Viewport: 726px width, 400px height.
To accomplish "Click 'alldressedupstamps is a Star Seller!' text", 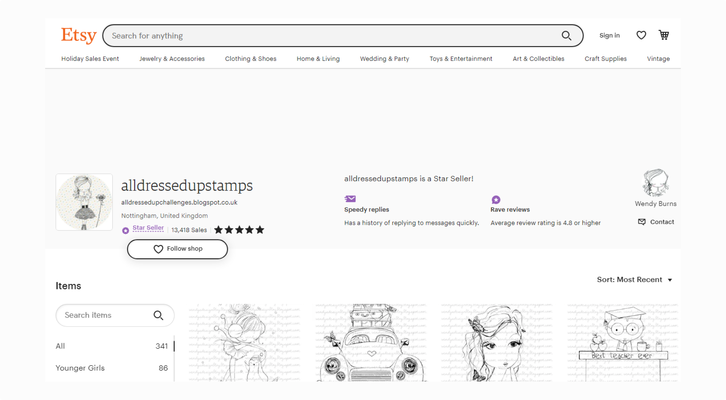I will click(x=409, y=179).
